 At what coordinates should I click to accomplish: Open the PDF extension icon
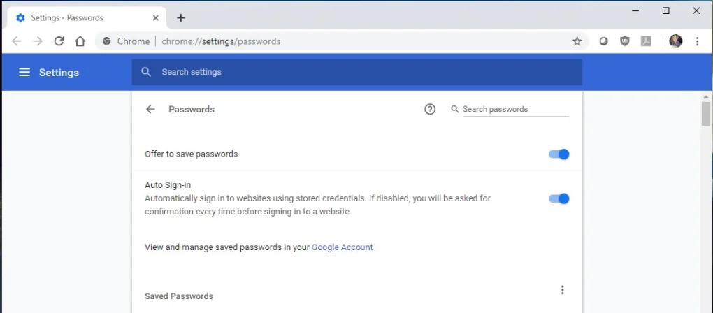(646, 41)
